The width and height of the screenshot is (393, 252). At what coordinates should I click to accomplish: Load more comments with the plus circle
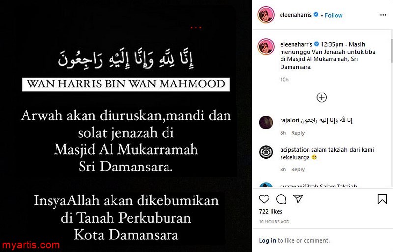click(322, 97)
